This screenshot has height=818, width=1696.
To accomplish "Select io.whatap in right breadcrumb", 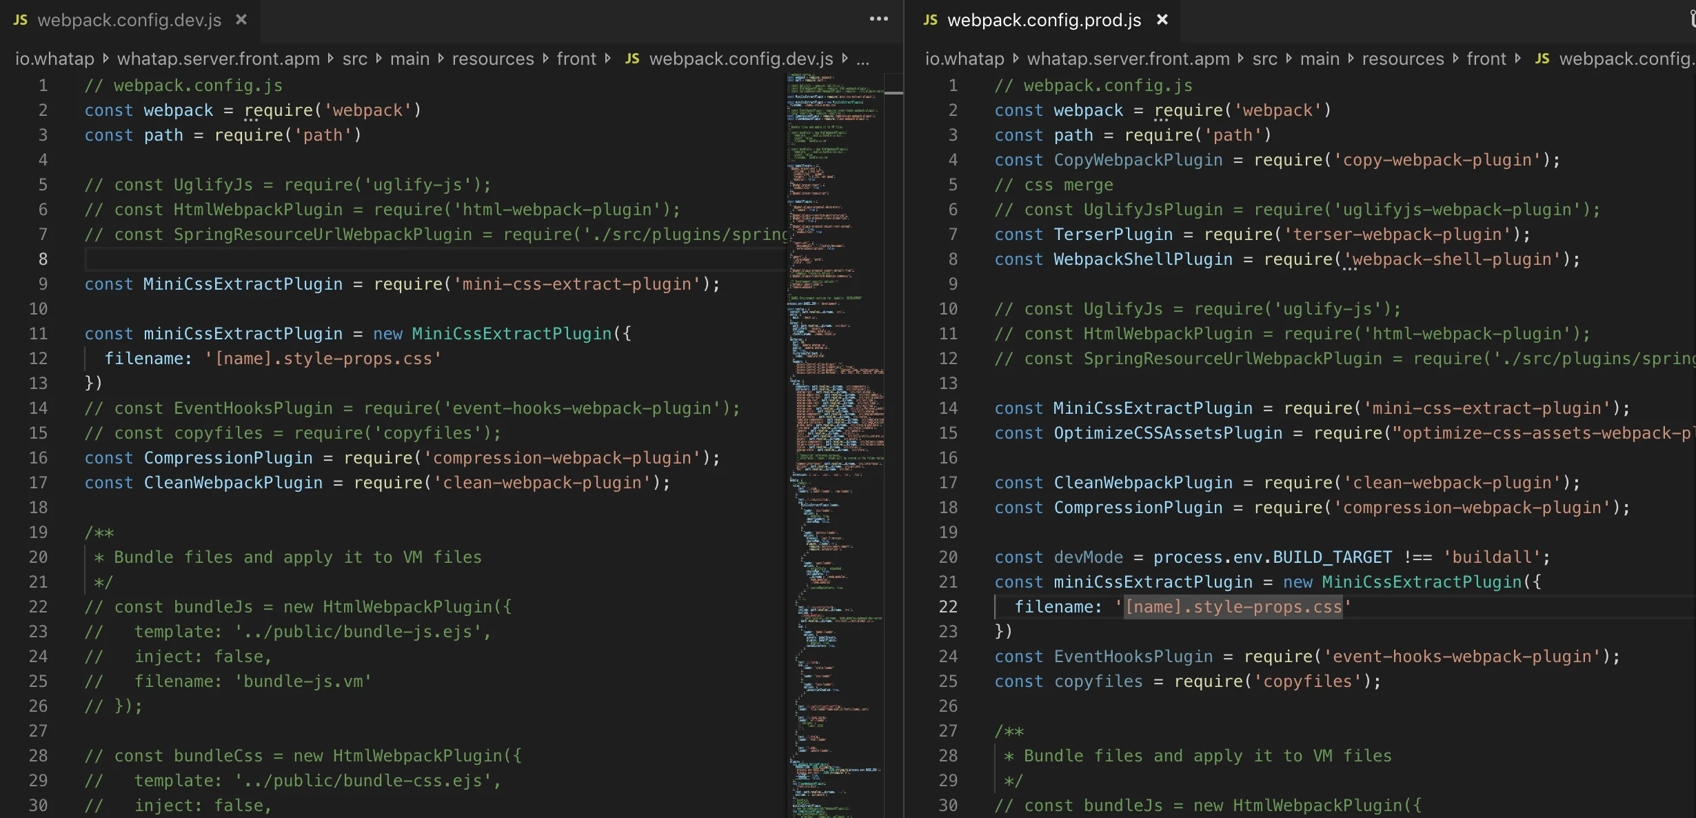I will tap(965, 59).
